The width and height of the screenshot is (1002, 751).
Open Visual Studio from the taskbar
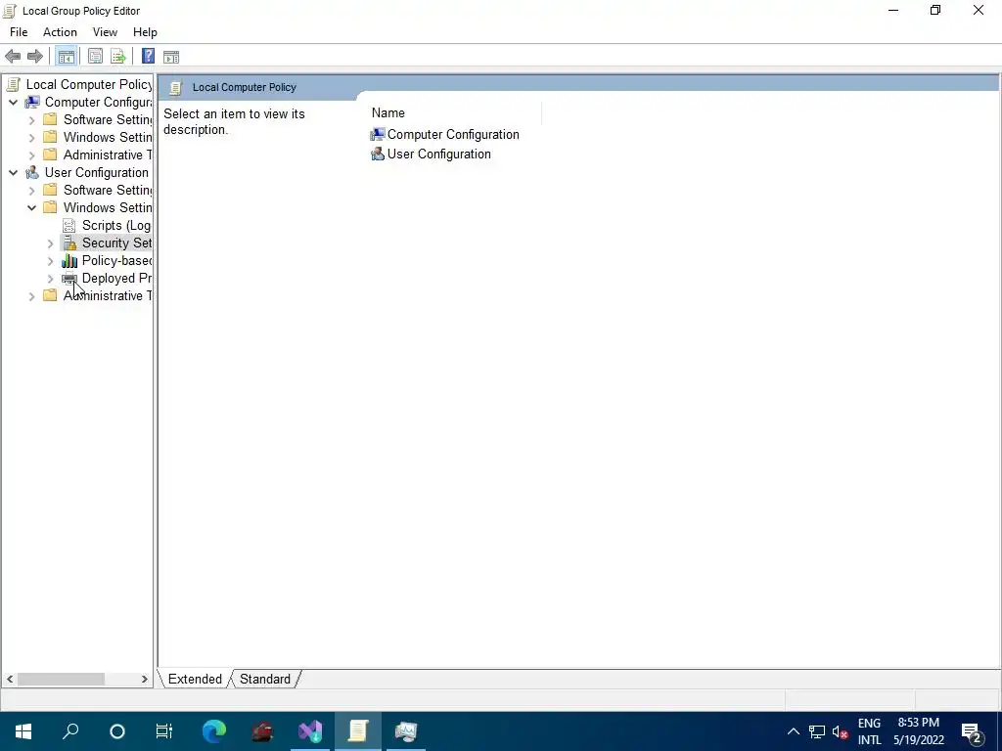point(310,731)
